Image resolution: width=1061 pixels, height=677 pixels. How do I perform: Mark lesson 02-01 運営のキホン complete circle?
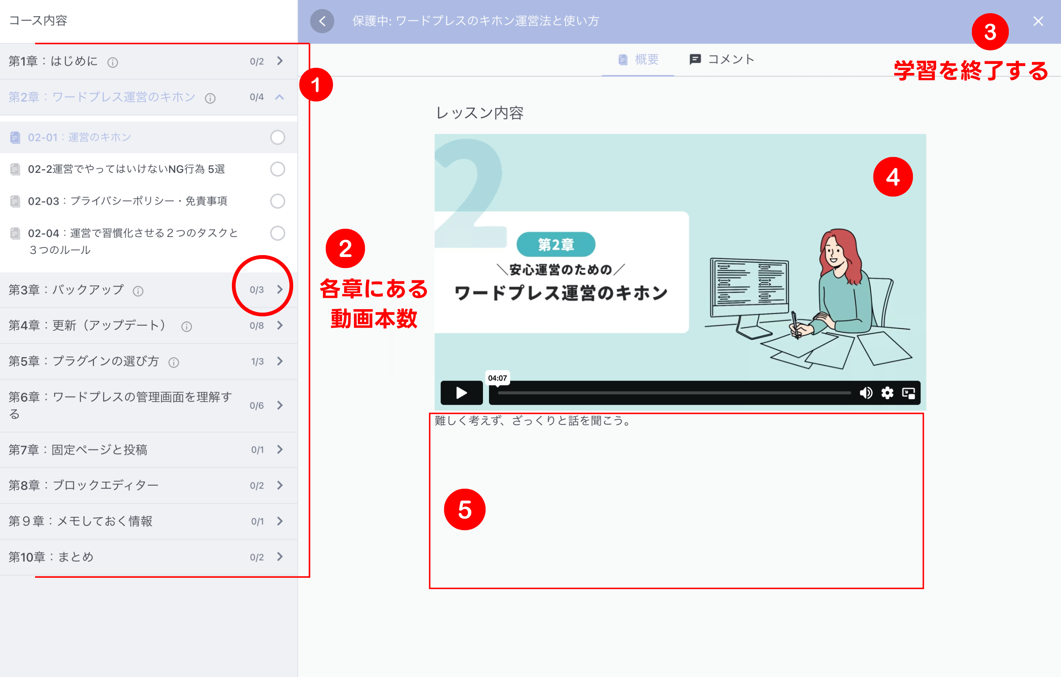[277, 138]
